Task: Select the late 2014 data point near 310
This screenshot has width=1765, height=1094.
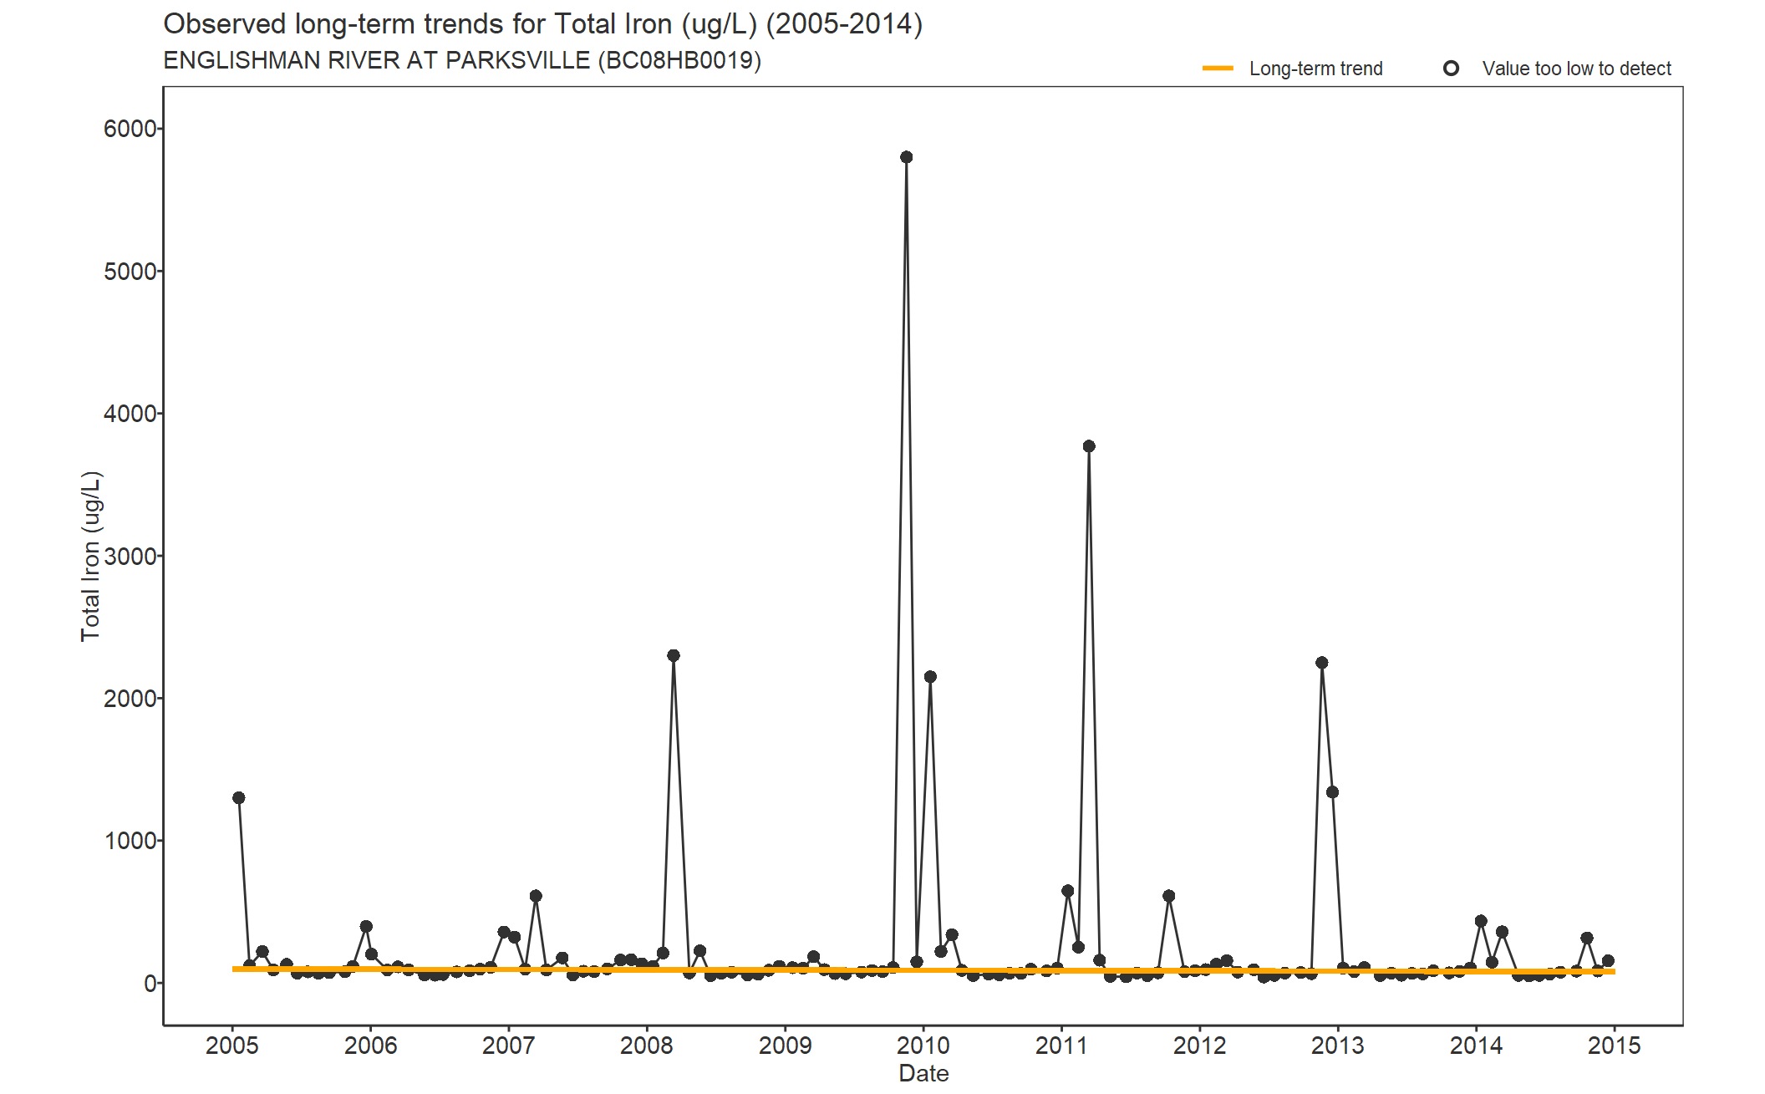Action: tap(1587, 939)
